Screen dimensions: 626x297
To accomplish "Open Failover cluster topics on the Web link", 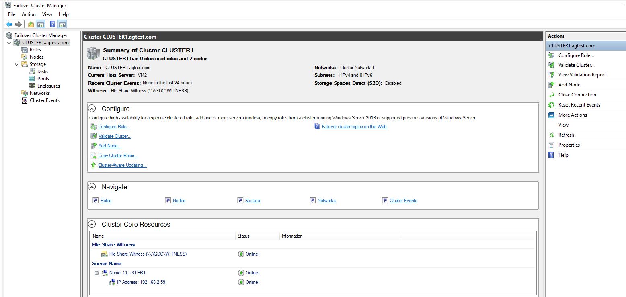I will [354, 127].
